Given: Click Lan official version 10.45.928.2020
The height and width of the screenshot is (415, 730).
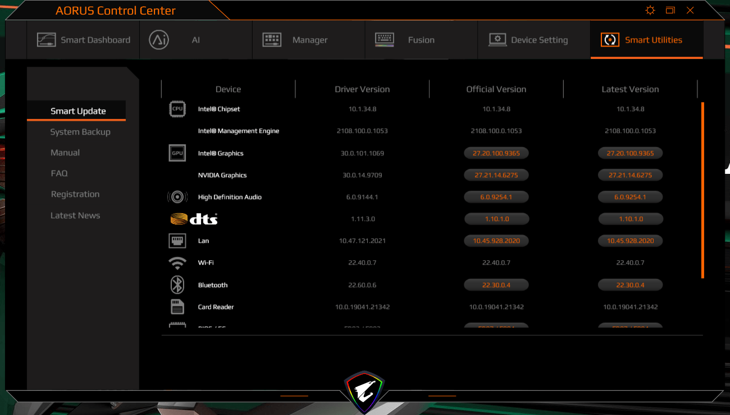Looking at the screenshot, I should click(x=496, y=241).
